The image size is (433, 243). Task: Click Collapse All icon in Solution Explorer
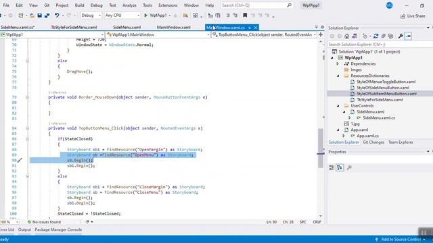tap(384, 36)
